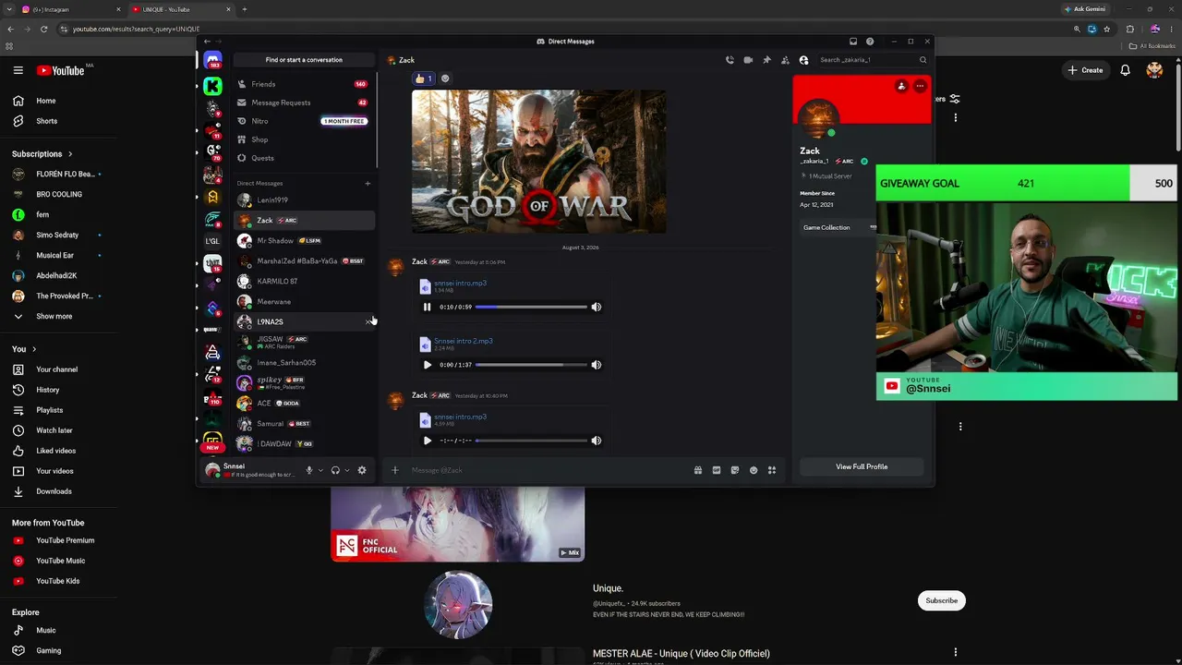This screenshot has width=1182, height=665.
Task: Click the thumbs-up reaction on the message
Action: point(424,79)
